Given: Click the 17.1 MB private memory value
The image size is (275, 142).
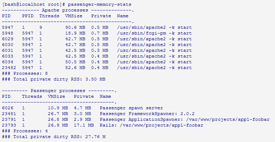Looking at the screenshot, I should (84, 125).
